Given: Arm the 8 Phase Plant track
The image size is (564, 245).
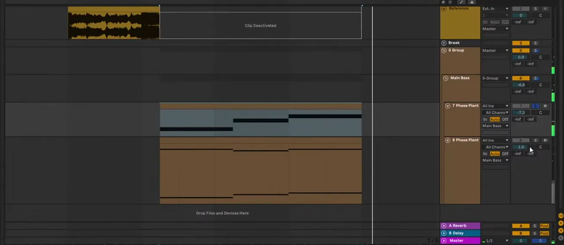Looking at the screenshot, I should point(545,140).
